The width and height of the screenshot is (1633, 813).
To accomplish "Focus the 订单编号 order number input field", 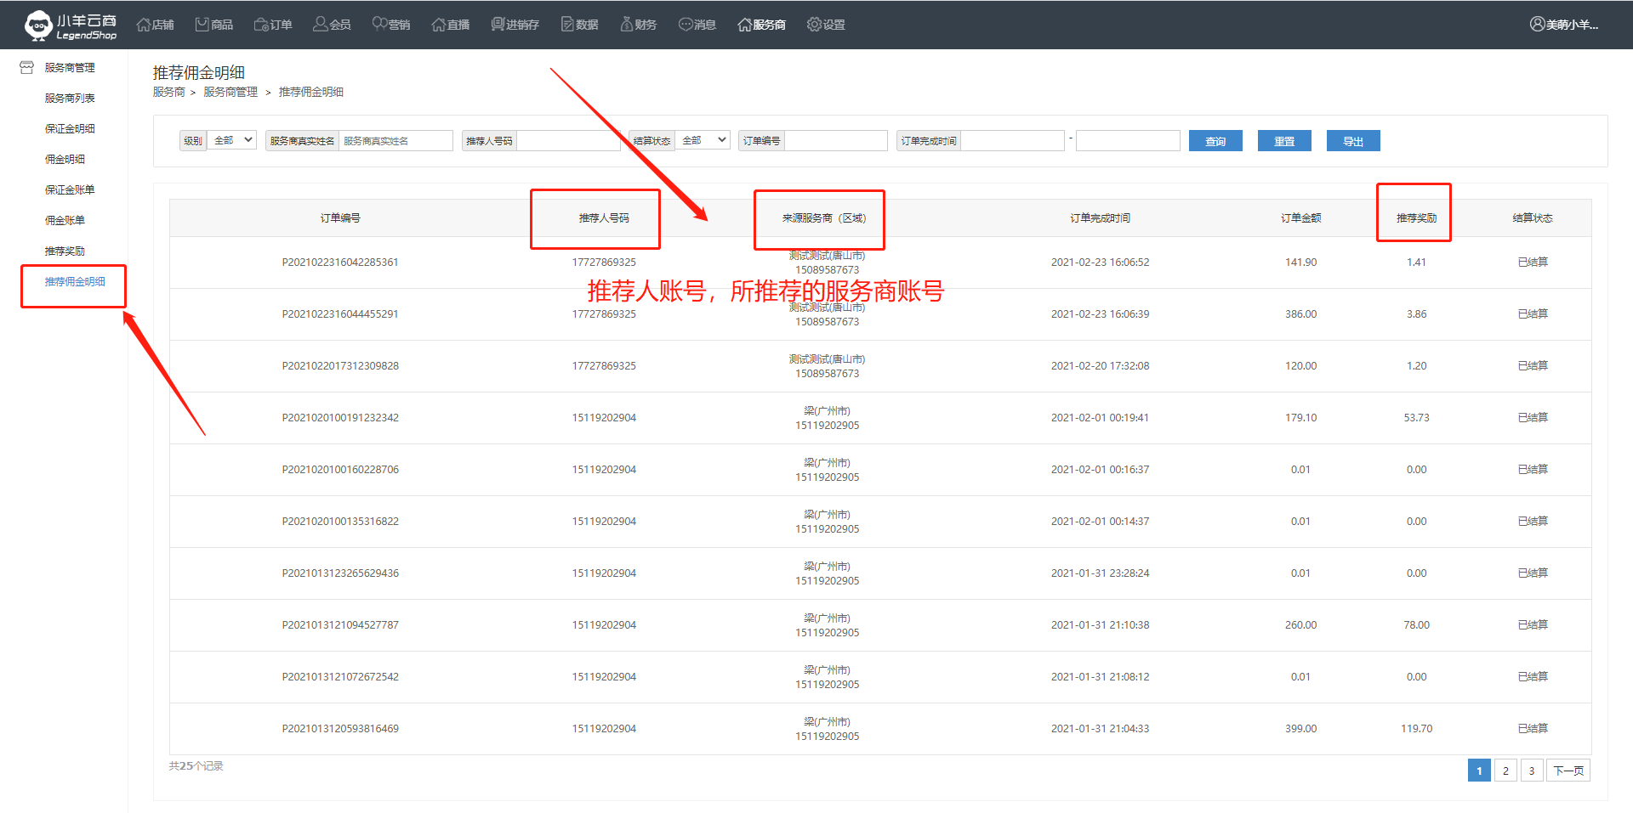I will tap(835, 140).
